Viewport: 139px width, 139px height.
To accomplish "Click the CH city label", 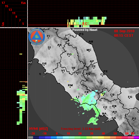I will click(x=103, y=75).
